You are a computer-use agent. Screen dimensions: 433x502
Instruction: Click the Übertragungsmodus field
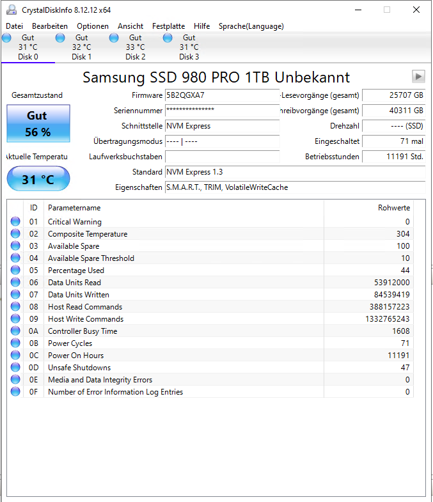coord(223,141)
